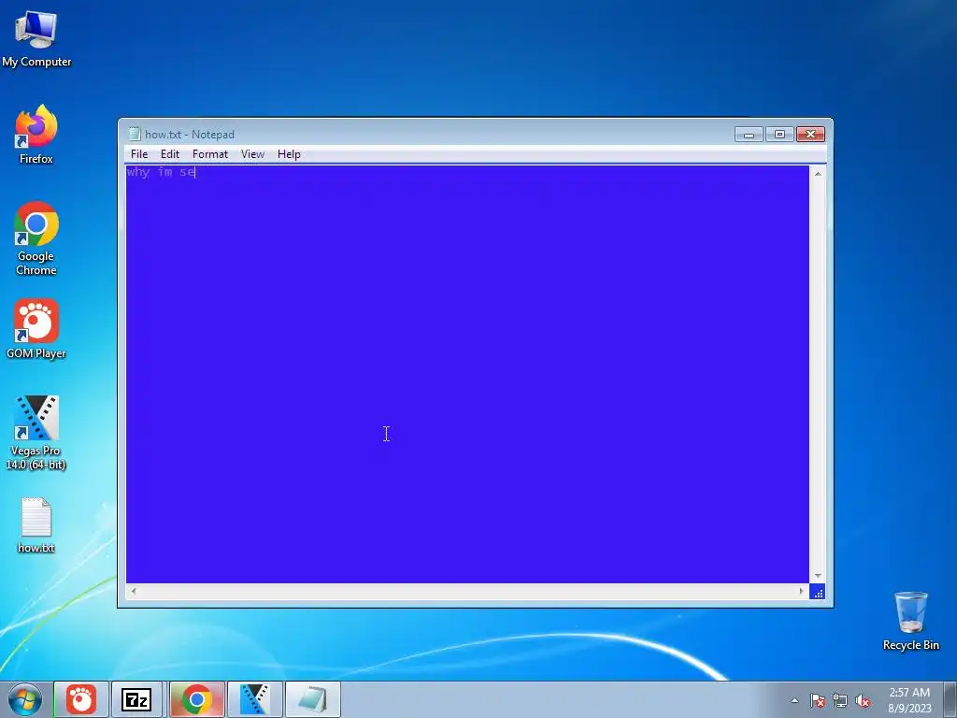Screen dimensions: 957x718
Task: Click the vertical scrollbar up arrow
Action: click(x=817, y=174)
